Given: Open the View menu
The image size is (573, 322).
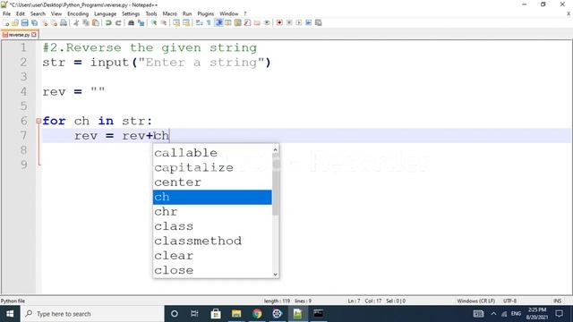Looking at the screenshot, I should tap(56, 13).
